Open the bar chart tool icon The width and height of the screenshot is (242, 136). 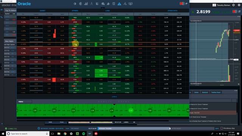coord(86,4)
